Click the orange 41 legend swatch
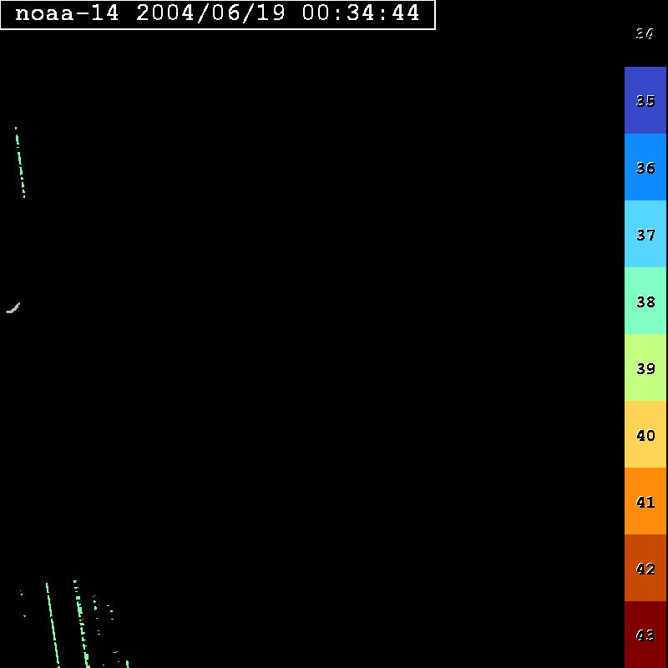 click(645, 501)
